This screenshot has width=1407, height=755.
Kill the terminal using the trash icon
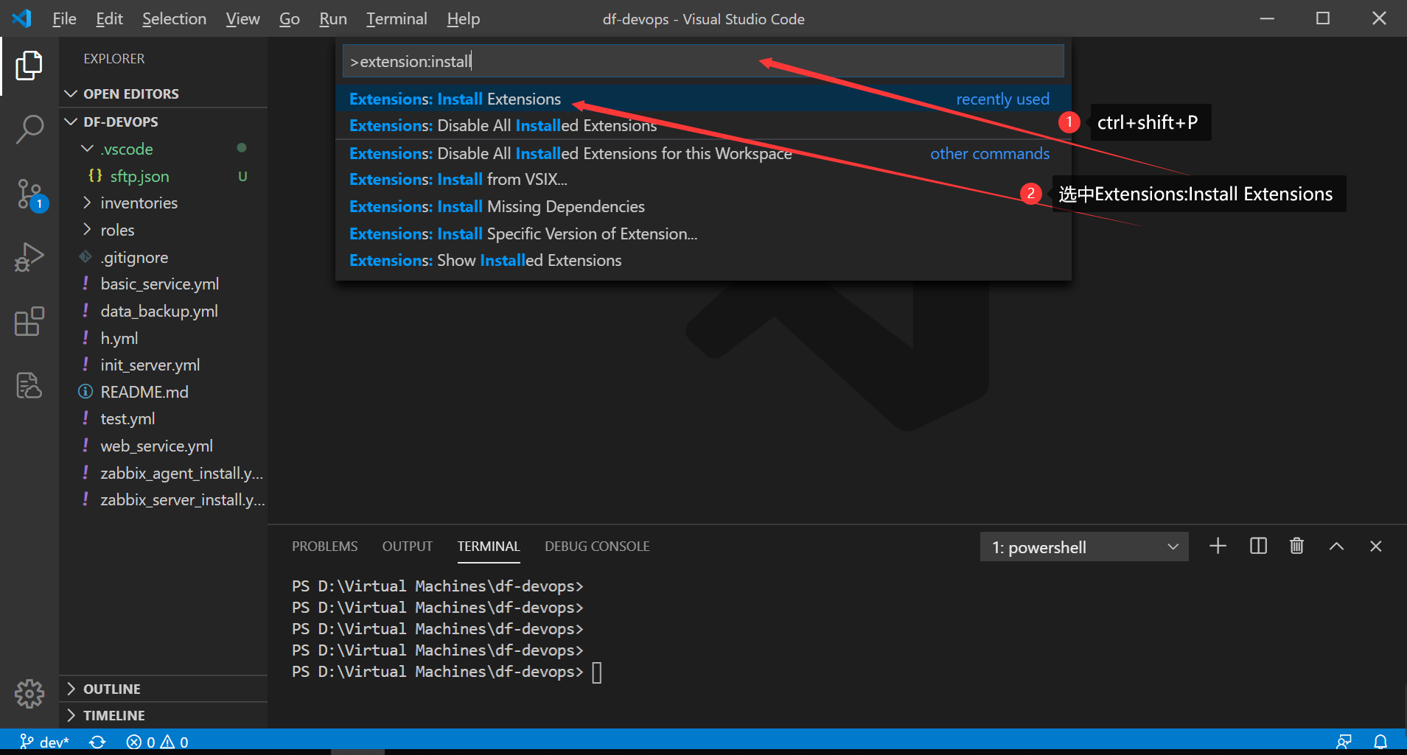[x=1296, y=546]
